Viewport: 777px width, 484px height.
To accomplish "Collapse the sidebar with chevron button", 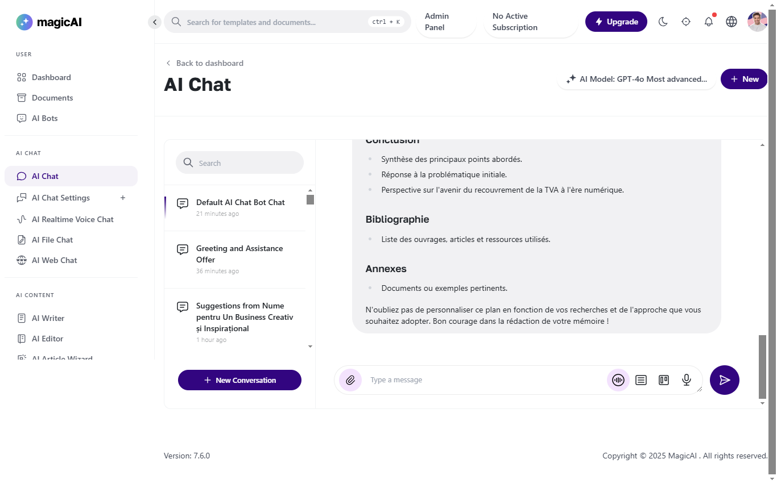I will click(155, 22).
